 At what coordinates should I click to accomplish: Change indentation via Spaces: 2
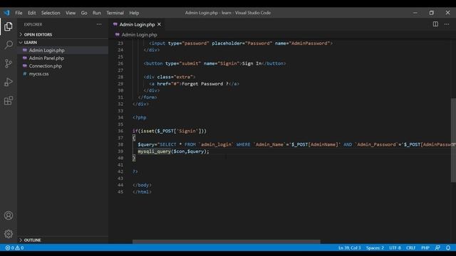(375, 248)
